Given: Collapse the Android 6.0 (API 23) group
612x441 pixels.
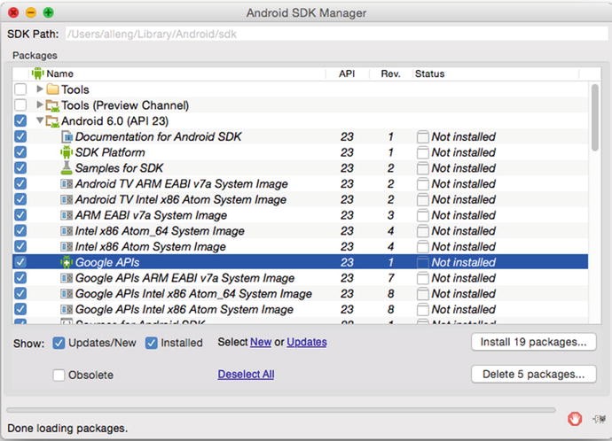Looking at the screenshot, I should click(x=40, y=121).
